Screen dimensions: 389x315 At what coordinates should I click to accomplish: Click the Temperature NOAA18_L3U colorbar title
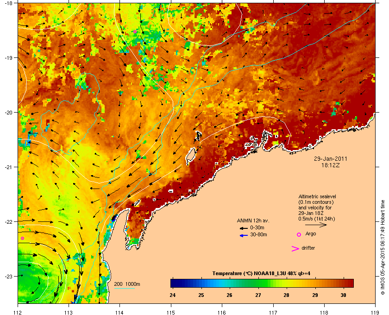261,273
